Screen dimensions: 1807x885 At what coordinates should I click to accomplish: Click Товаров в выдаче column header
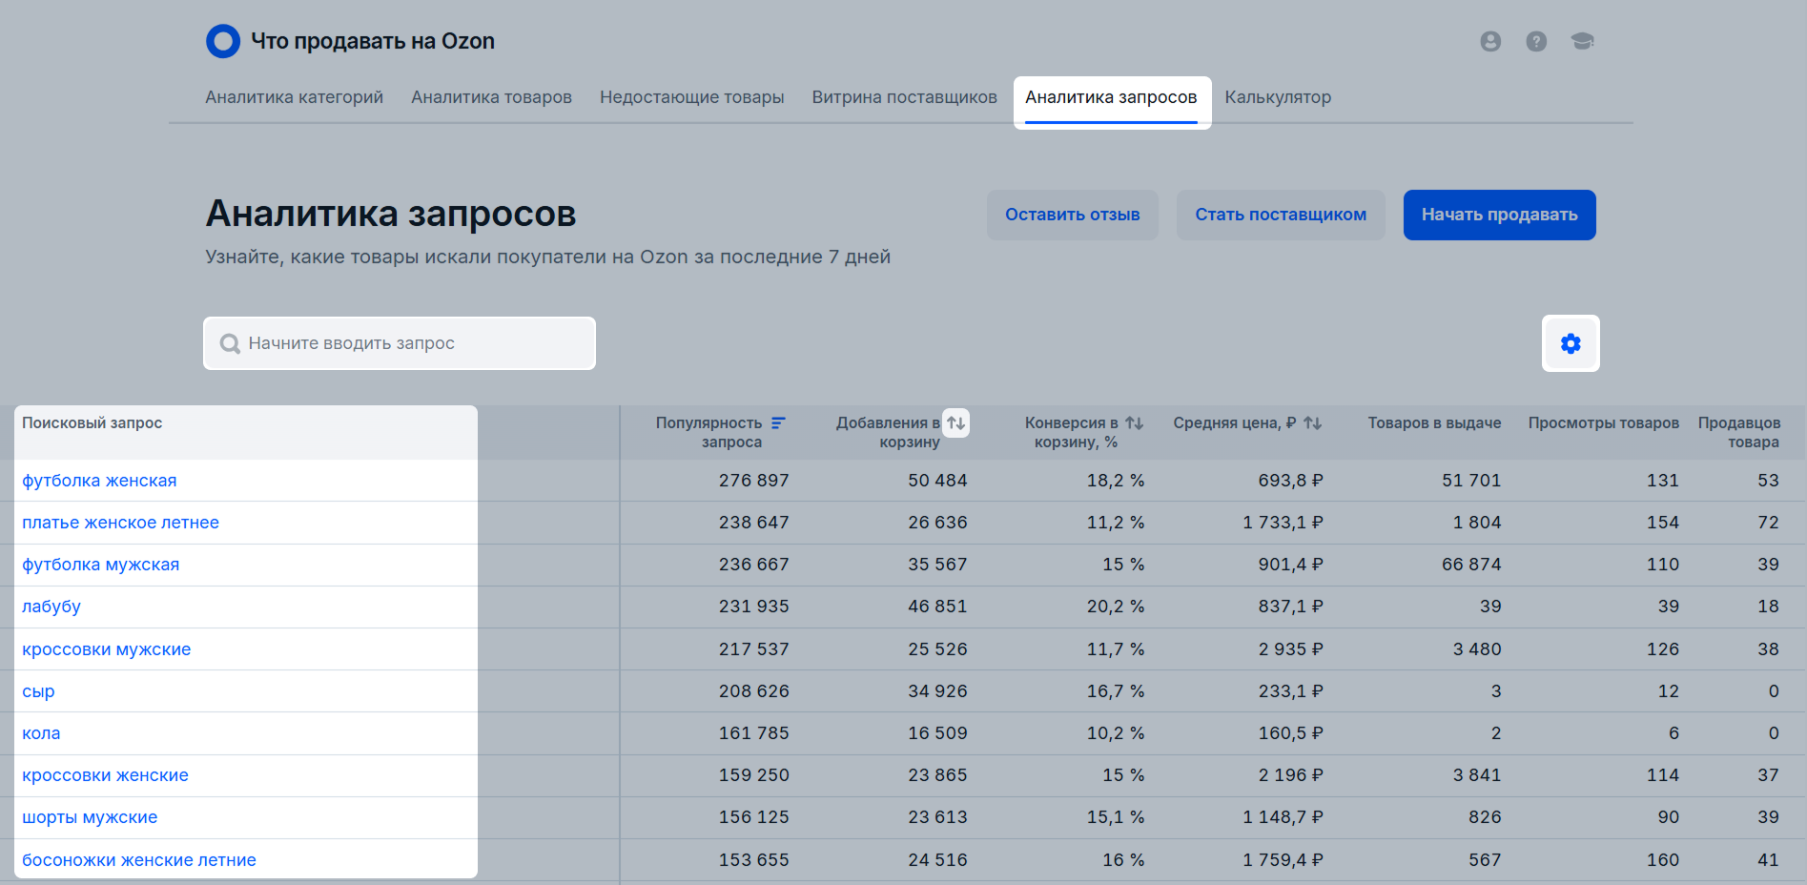(1434, 422)
